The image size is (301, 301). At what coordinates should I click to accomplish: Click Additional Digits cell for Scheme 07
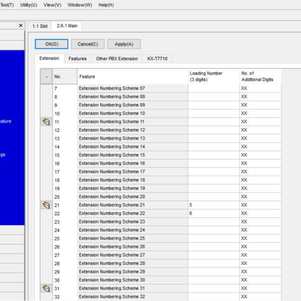point(260,88)
